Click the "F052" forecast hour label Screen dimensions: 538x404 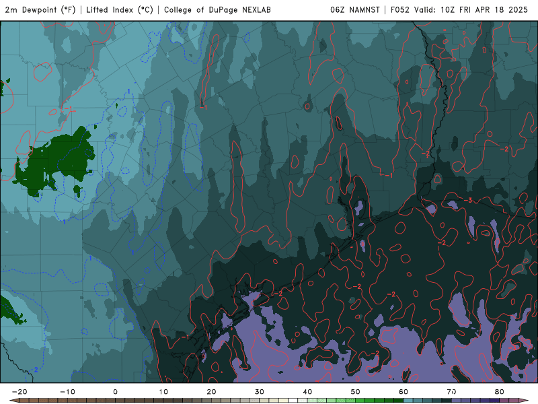pos(400,10)
